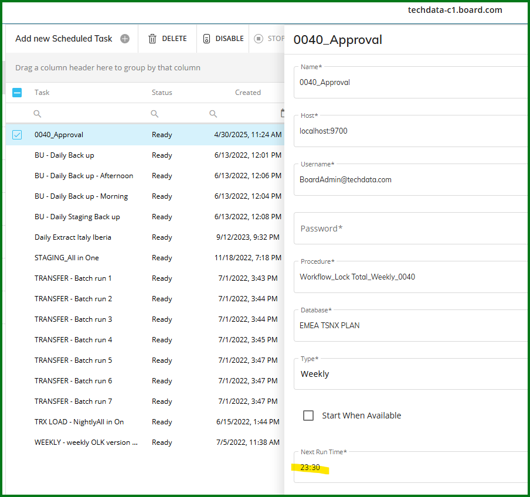
Task: Click the Ready status of Daily Extract Italy Iberia
Action: tap(162, 237)
